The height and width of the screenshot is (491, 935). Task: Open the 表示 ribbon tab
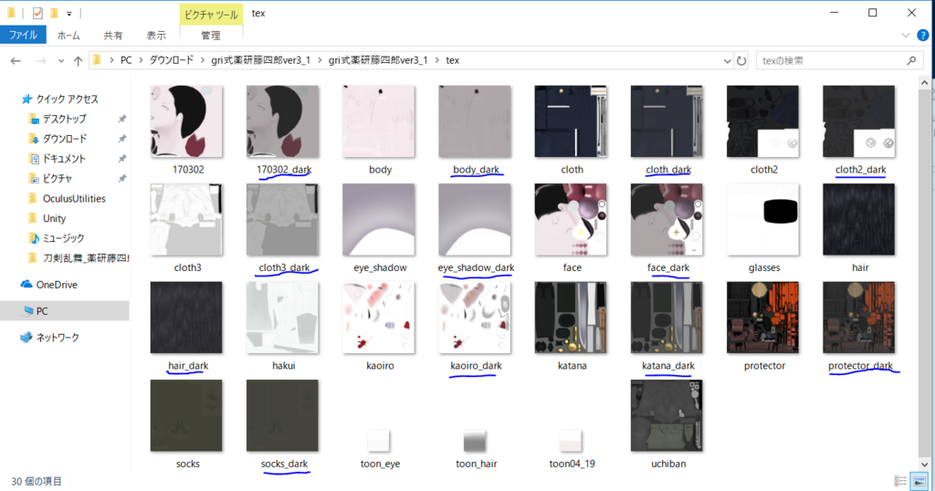click(156, 36)
